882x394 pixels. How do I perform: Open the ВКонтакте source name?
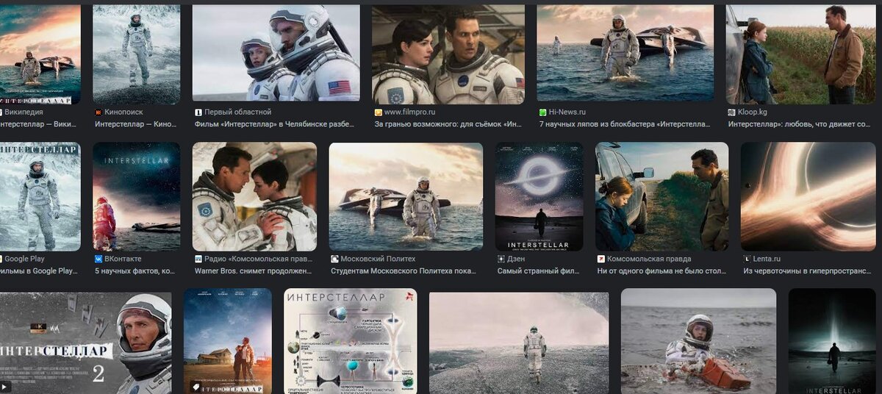click(x=123, y=259)
